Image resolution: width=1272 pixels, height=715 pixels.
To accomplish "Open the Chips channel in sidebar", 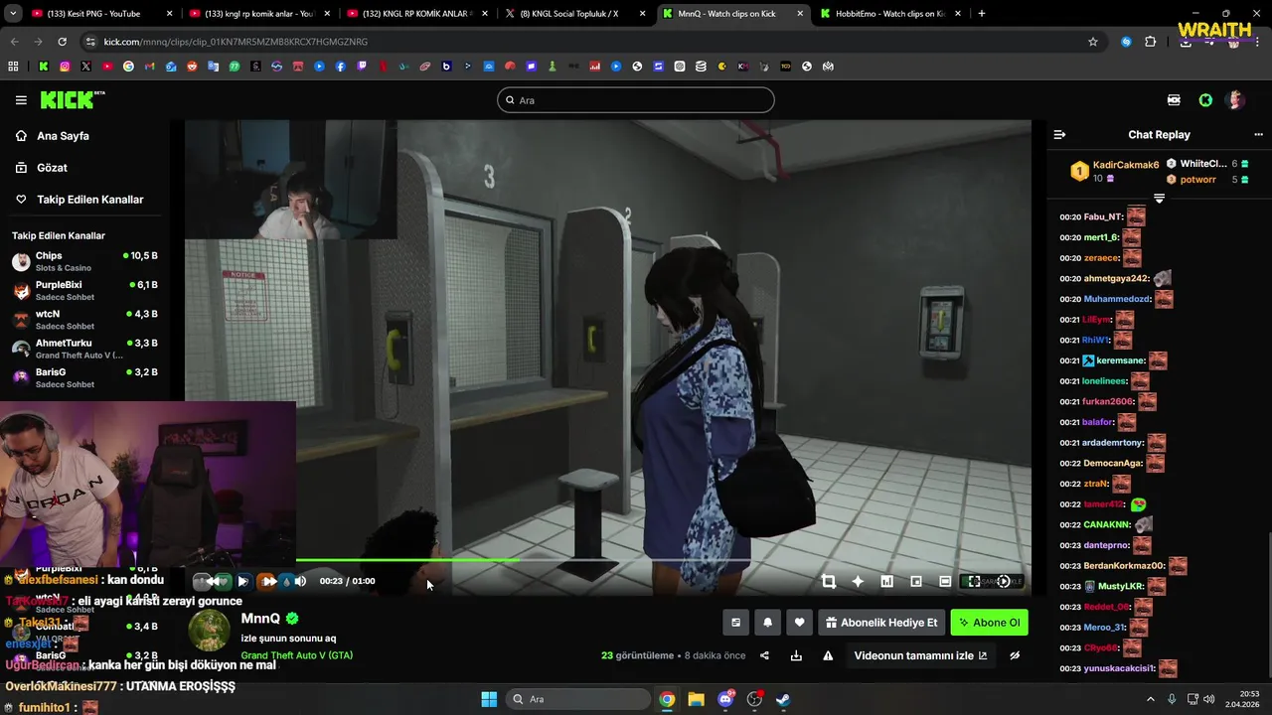I will click(x=84, y=261).
